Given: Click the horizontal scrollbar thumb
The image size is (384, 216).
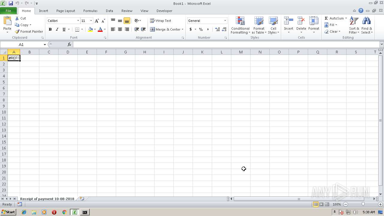Looking at the screenshot, I should click(x=299, y=199).
